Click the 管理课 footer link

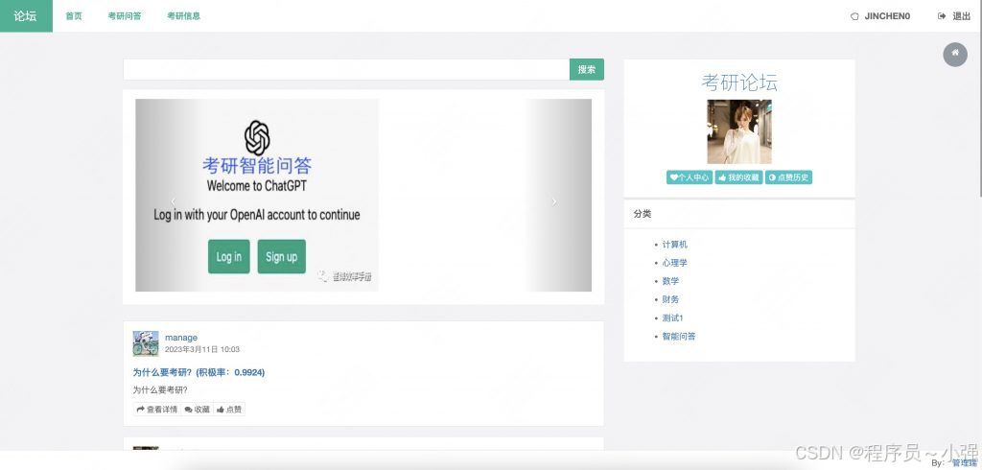963,463
